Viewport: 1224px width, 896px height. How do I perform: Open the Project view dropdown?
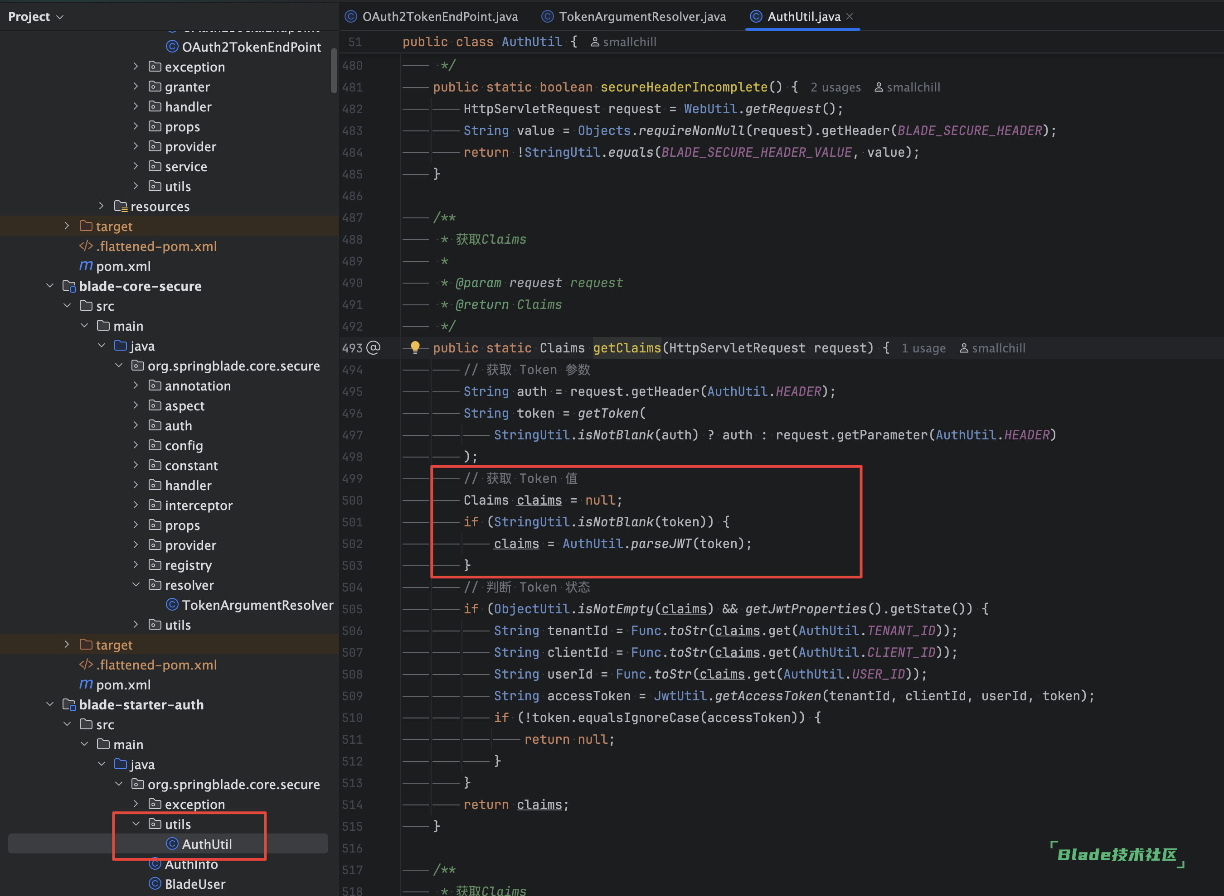pos(35,17)
